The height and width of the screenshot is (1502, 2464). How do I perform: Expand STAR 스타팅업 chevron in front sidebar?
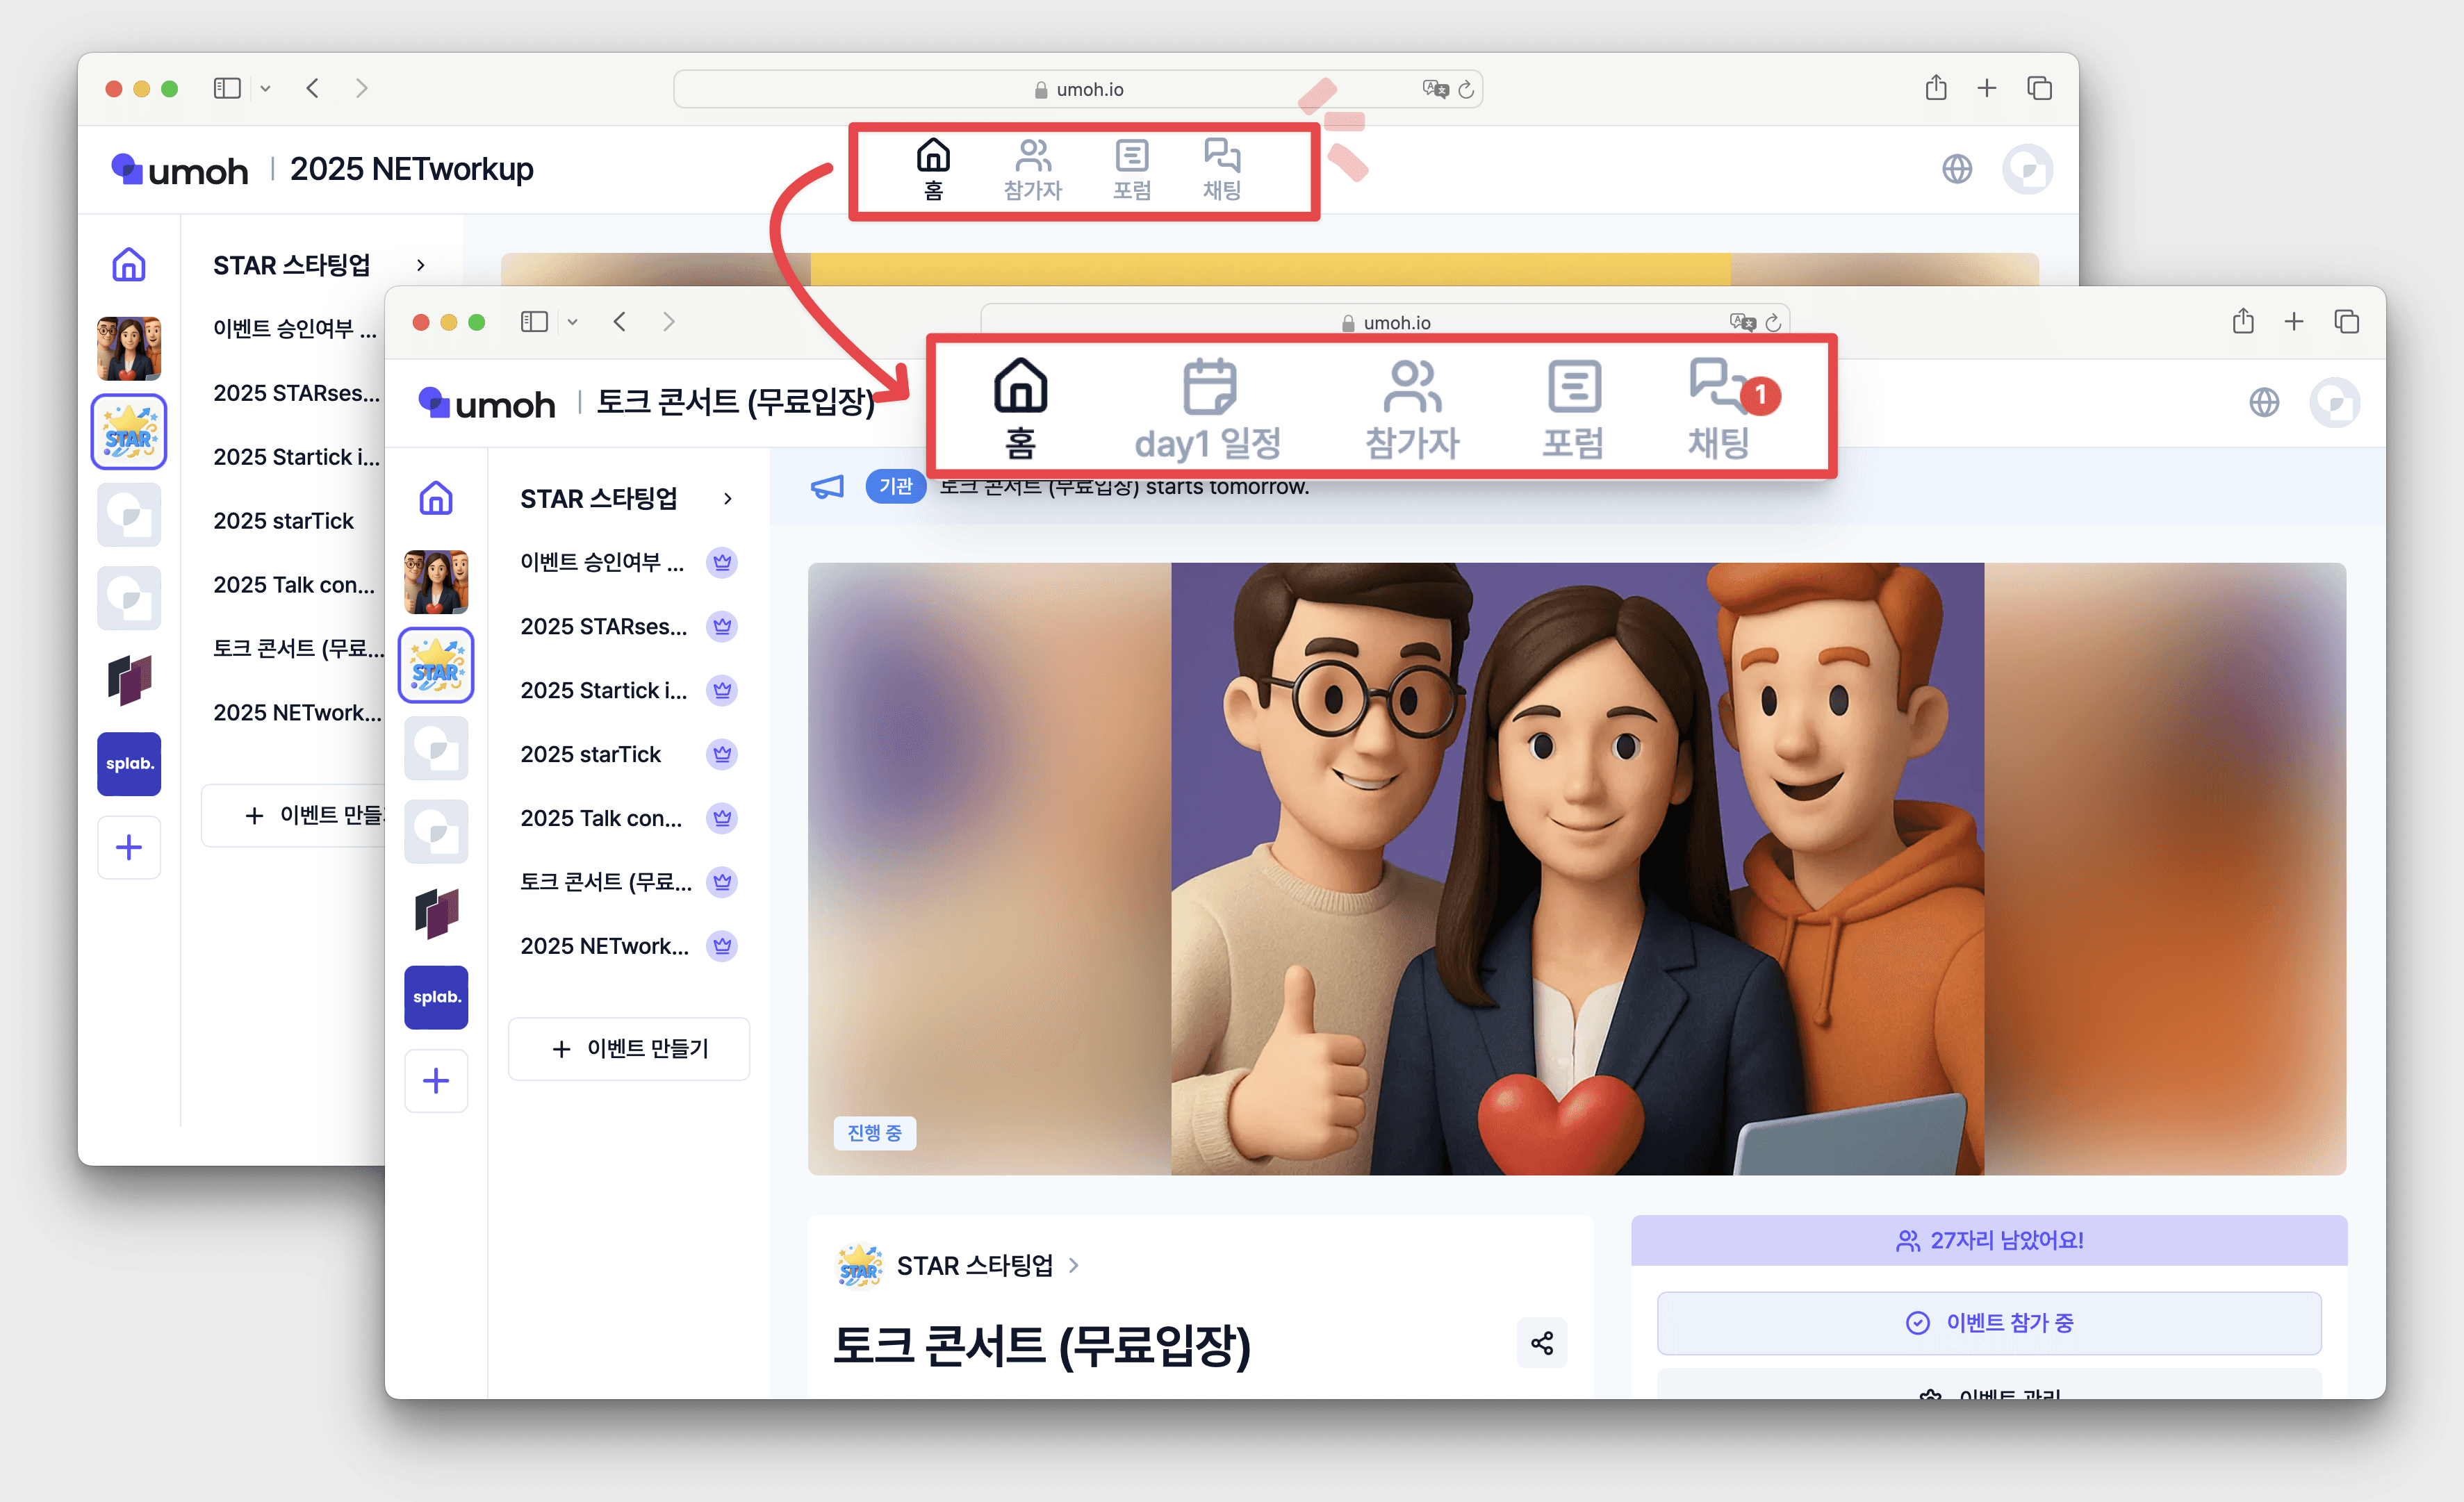pyautogui.click(x=728, y=498)
